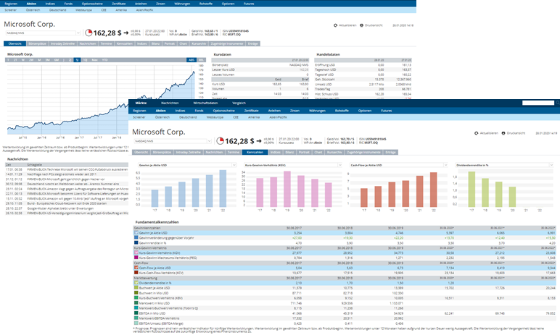This screenshot has width=560, height=335.
Task: Toggle the Kurs-Buchwert-Verhältnis (KBV) checkbox
Action: pyautogui.click(x=136, y=297)
